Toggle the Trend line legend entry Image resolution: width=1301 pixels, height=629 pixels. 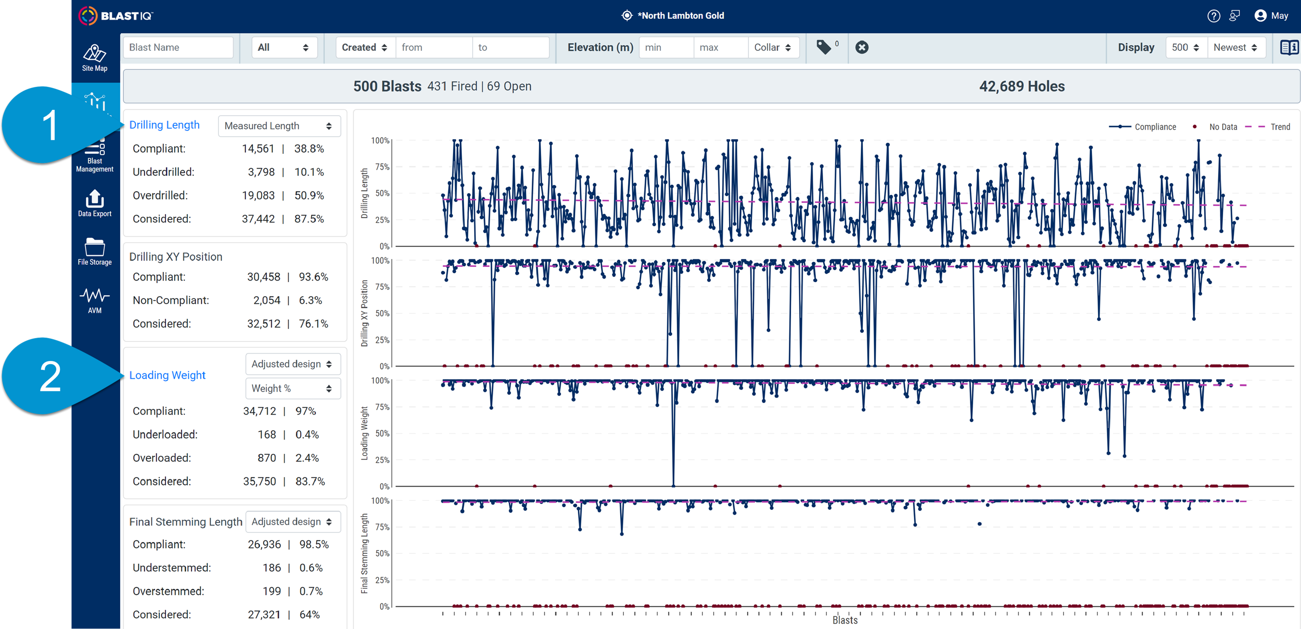point(1268,127)
